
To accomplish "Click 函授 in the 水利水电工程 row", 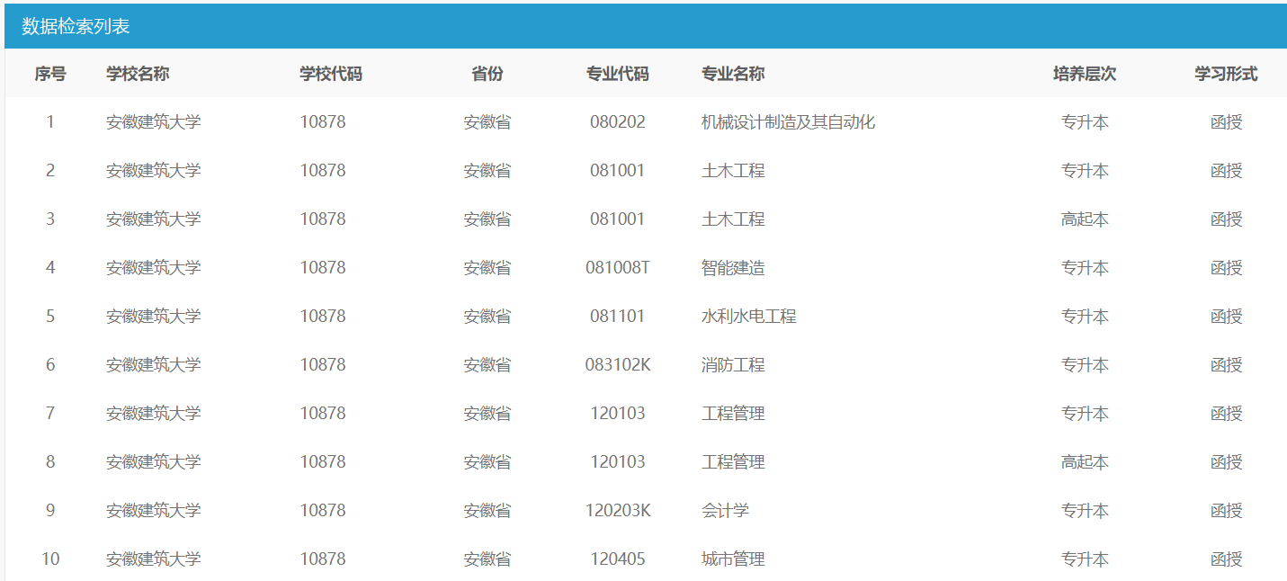I will tap(1226, 316).
